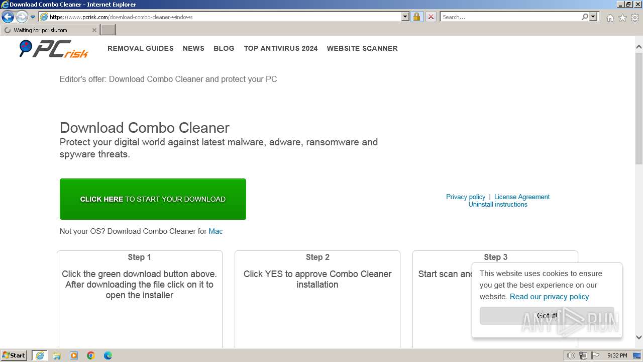The height and width of the screenshot is (362, 643).
Task: Click the 'Step 2' heading
Action: [x=317, y=257]
